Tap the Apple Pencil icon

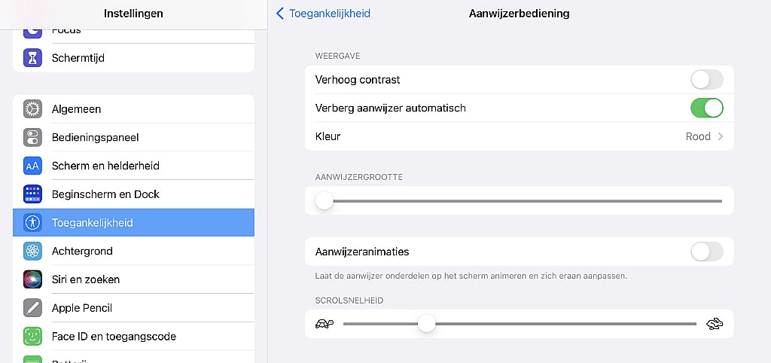pyautogui.click(x=32, y=308)
